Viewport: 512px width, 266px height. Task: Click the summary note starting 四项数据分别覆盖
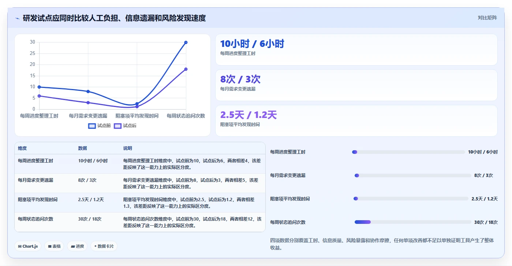click(x=382, y=244)
